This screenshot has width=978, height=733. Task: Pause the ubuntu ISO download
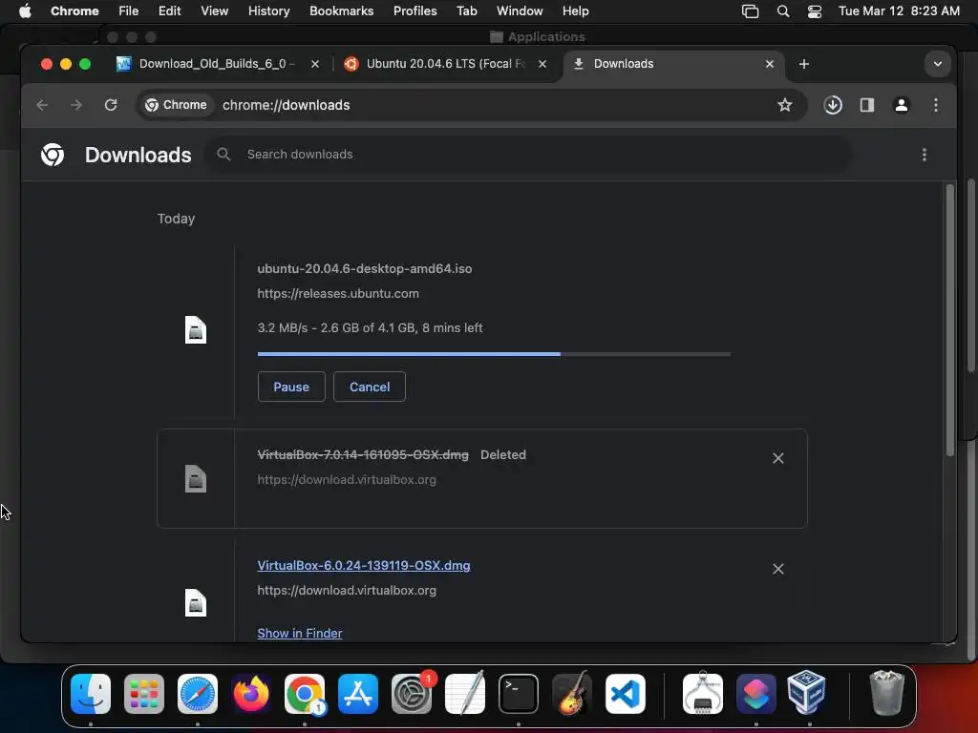pos(291,387)
